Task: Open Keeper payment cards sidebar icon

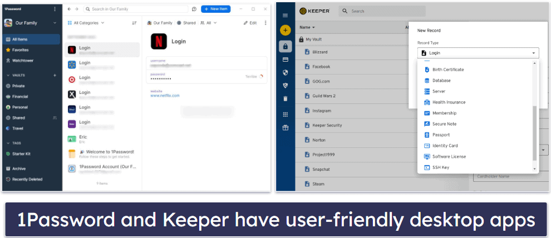Action: tap(286, 59)
